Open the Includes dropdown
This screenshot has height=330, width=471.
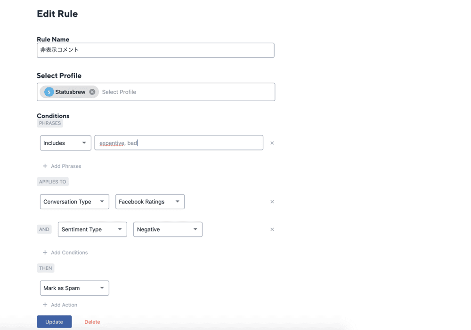[x=65, y=143]
